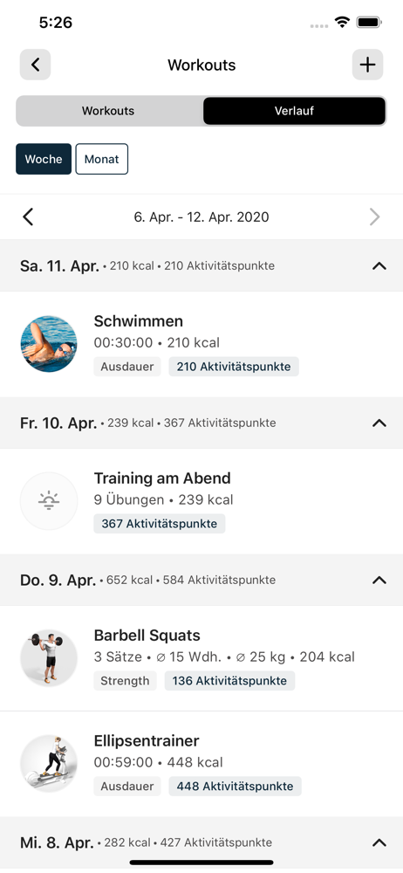The width and height of the screenshot is (403, 873).
Task: Collapse the Mi. 8. Apr. section
Action: pos(379,842)
